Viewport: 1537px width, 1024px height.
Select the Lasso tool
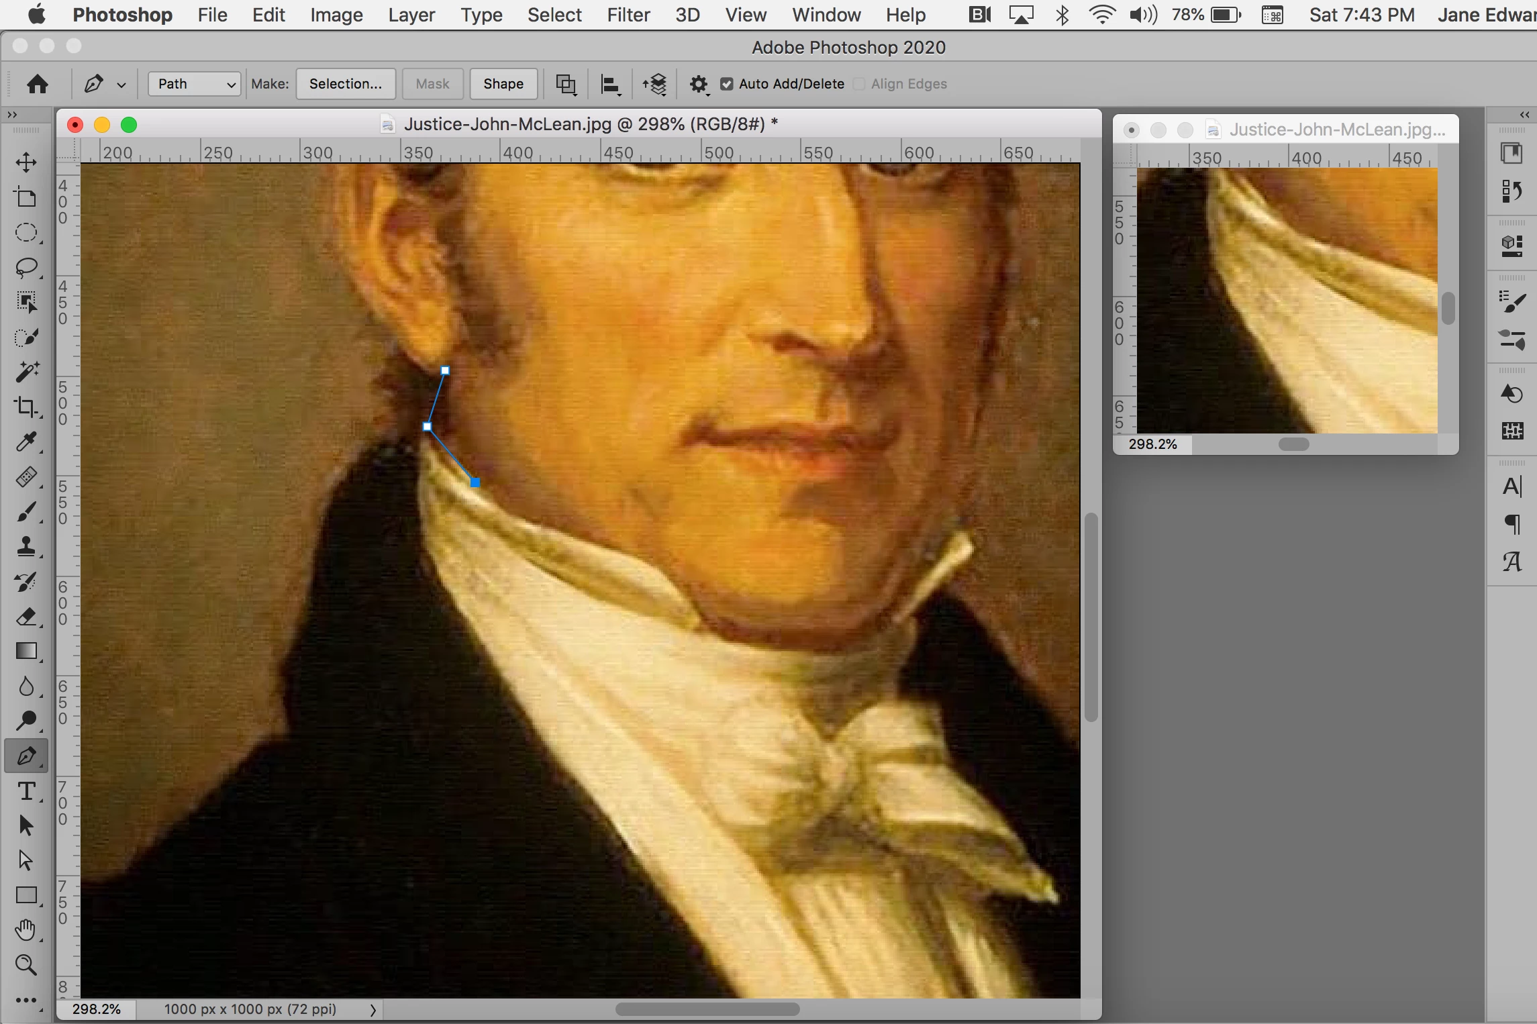coord(26,267)
